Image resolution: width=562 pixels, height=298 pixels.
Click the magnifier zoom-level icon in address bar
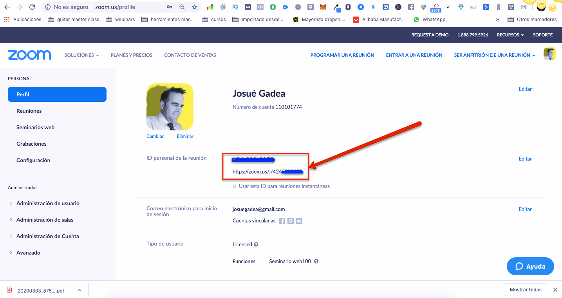(182, 7)
